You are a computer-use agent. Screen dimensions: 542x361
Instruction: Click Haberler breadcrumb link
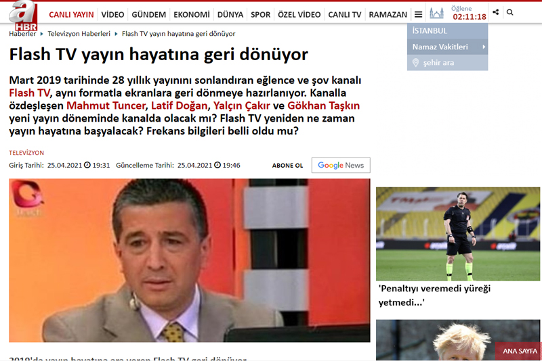pyautogui.click(x=22, y=34)
